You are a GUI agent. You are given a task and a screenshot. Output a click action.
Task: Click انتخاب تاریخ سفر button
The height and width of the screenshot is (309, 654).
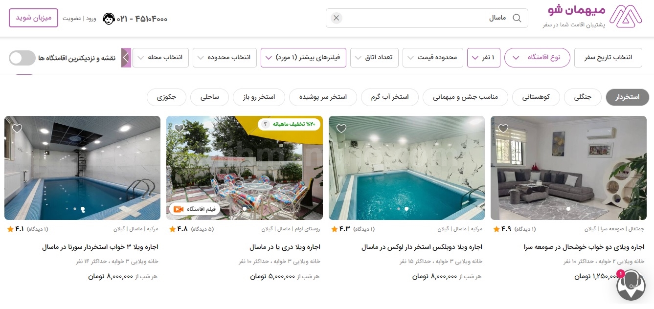pyautogui.click(x=608, y=58)
